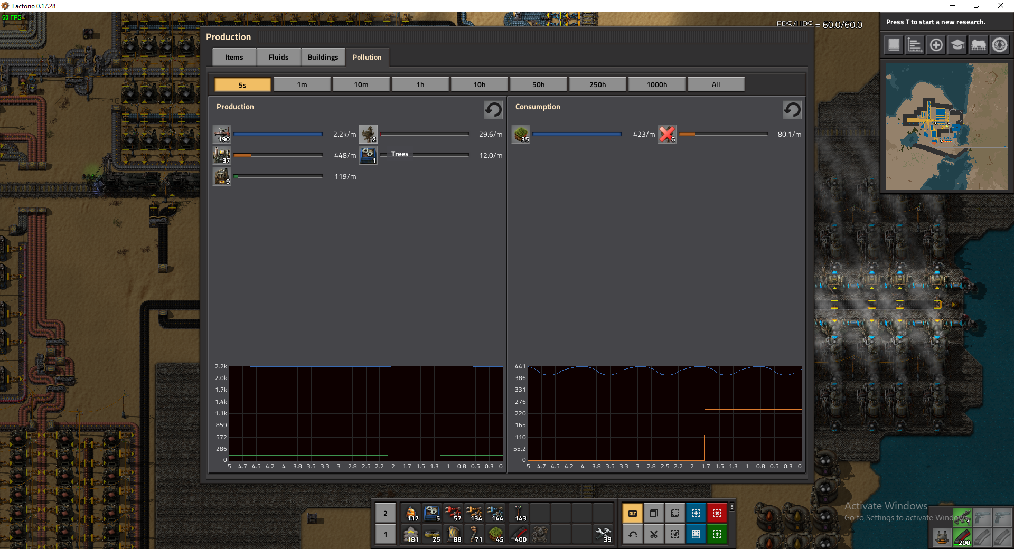Pick the quickbar item with count 117
The height and width of the screenshot is (549, 1014).
[x=411, y=513]
